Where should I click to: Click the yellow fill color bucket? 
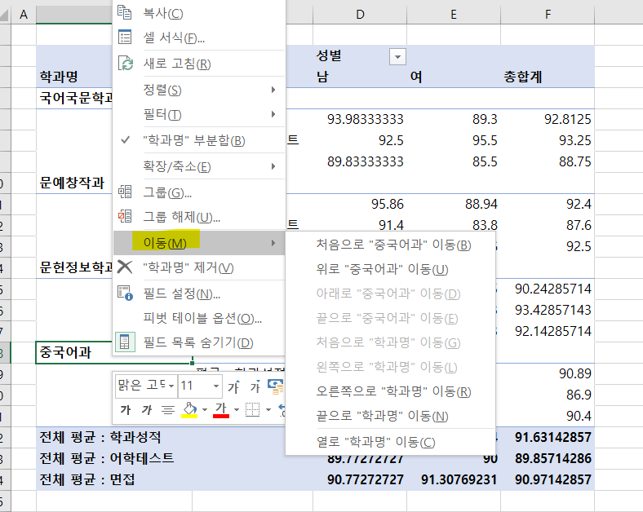189,409
